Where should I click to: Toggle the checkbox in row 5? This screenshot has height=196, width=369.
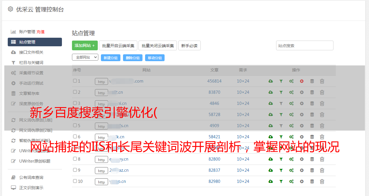(75, 125)
